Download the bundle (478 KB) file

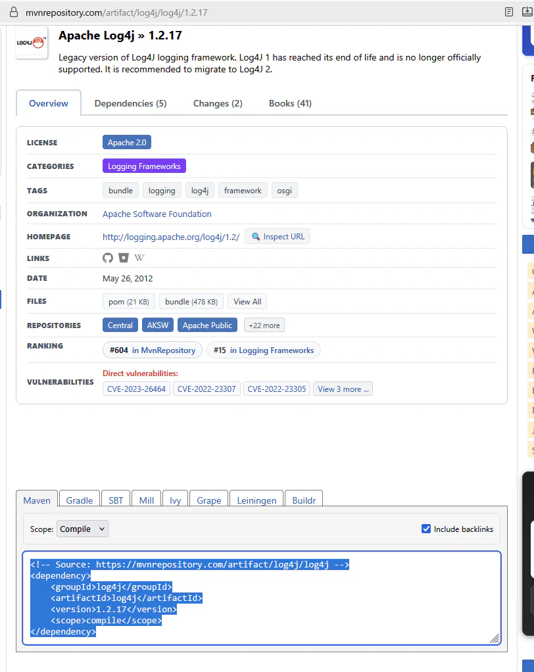click(191, 302)
